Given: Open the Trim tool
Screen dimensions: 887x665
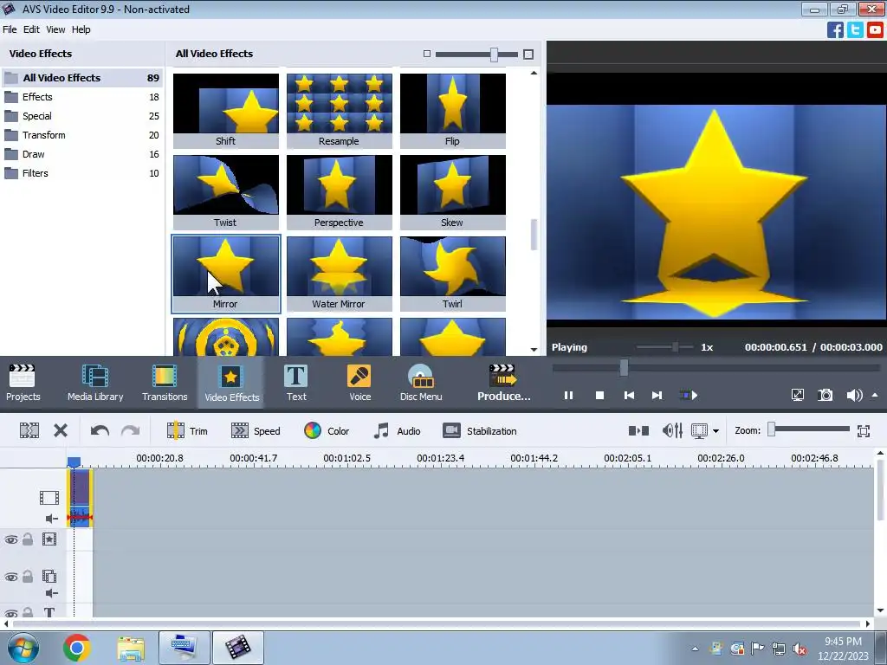Looking at the screenshot, I should pos(187,431).
